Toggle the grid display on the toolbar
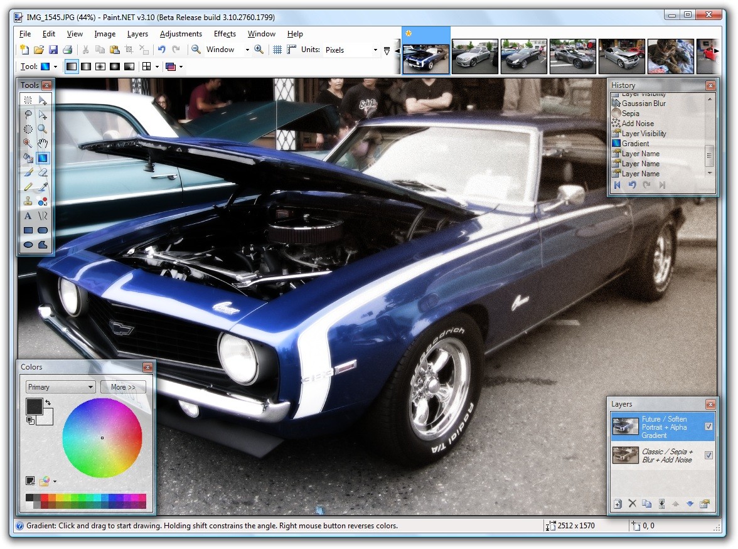The image size is (738, 549). click(x=276, y=49)
